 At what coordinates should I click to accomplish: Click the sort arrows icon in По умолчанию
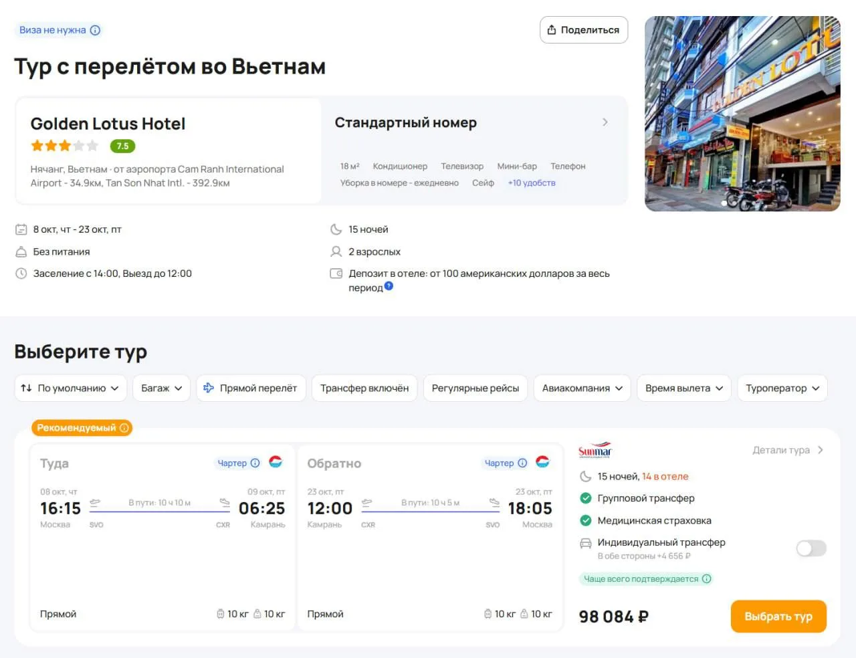[x=27, y=388]
